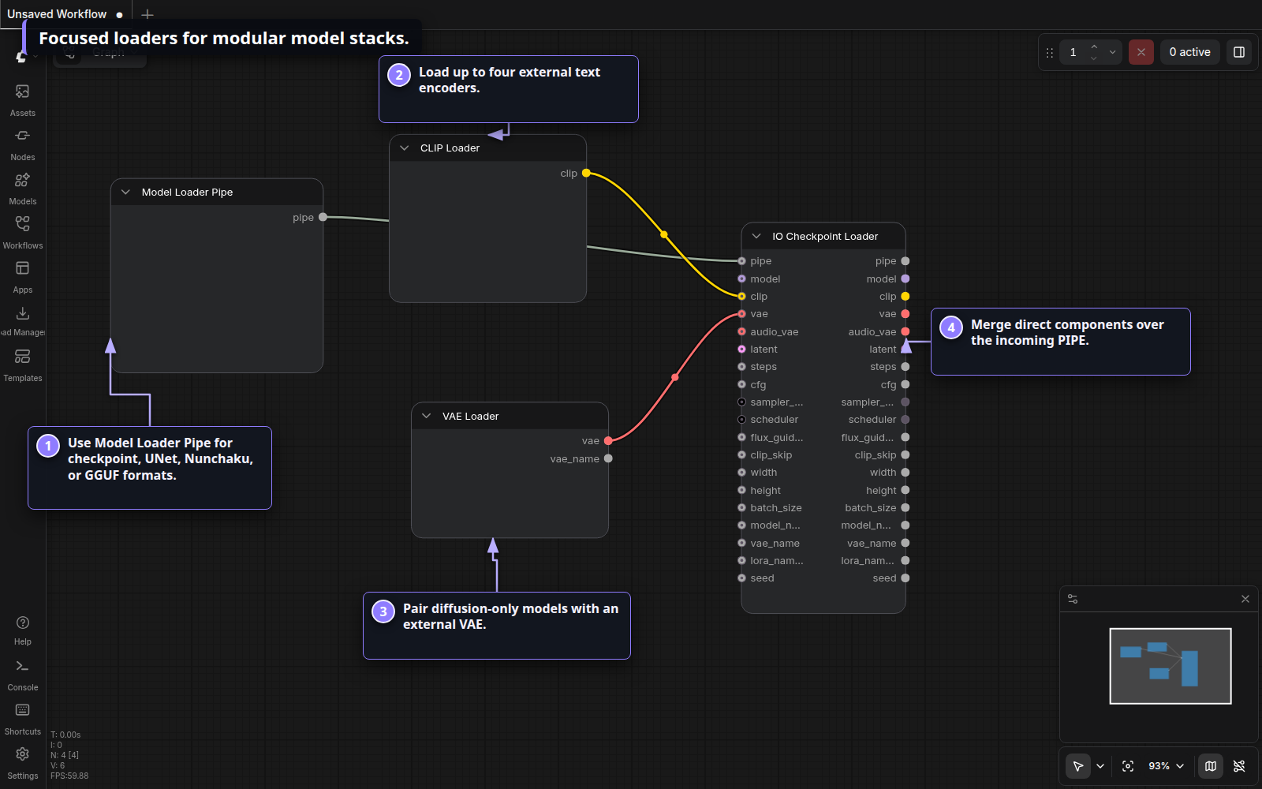Screen dimensions: 1262x789
Task: Decrease batch count with down arrow
Action: pos(1094,58)
